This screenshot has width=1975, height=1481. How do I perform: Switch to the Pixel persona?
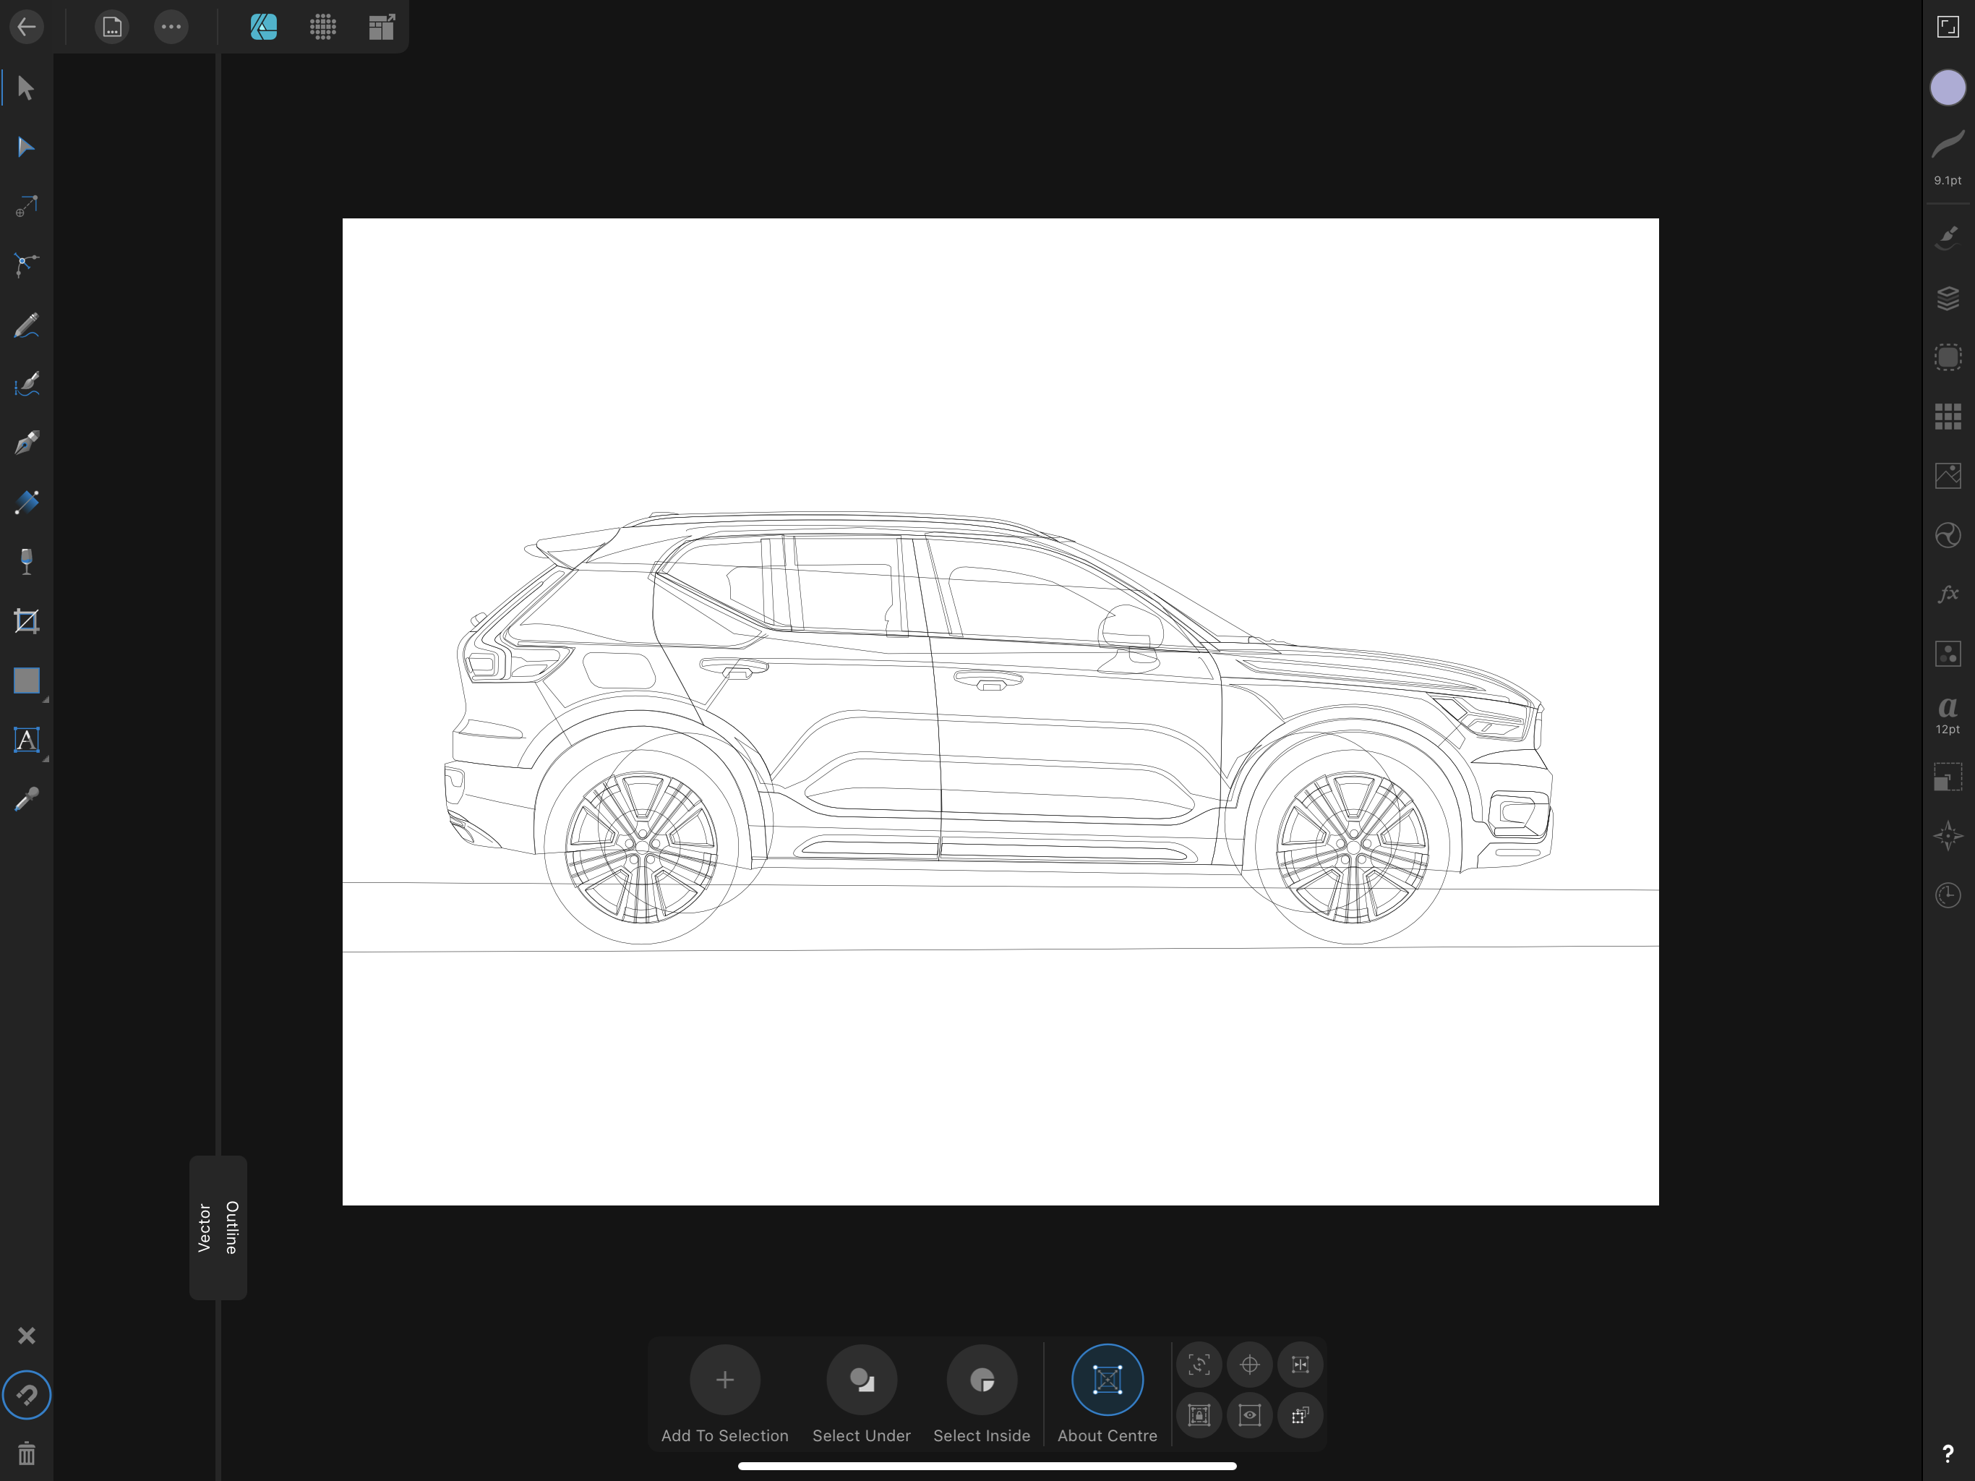[323, 27]
